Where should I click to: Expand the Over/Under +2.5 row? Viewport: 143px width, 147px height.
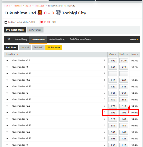point(7,106)
